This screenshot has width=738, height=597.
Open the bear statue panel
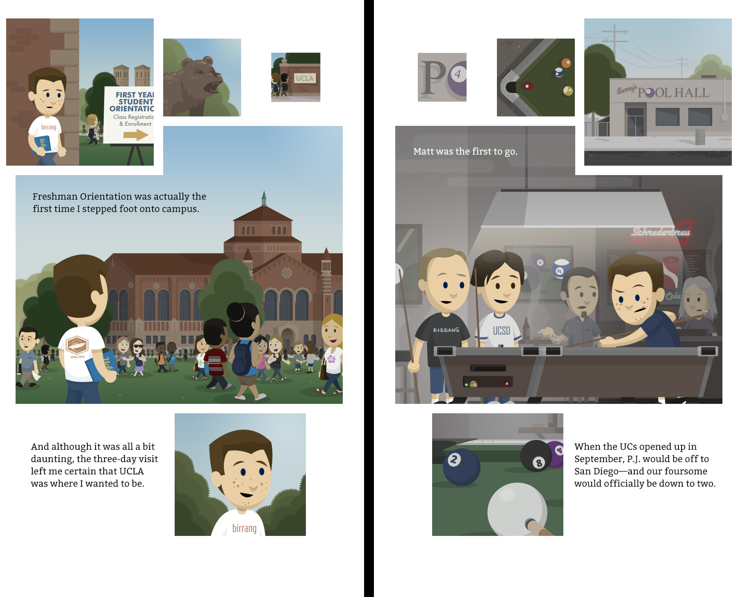[x=202, y=77]
